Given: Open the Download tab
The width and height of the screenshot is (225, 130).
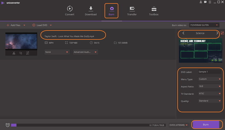Looking at the screenshot, I should 91,11.
